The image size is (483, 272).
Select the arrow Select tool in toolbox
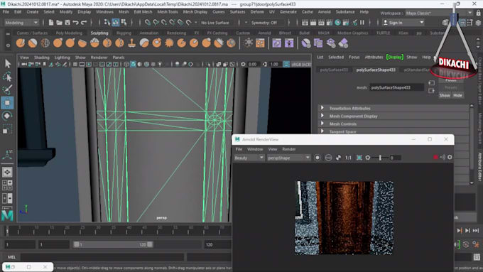click(7, 63)
